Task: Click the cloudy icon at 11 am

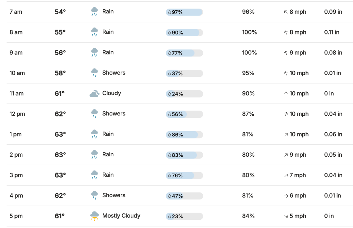Action: [x=94, y=93]
